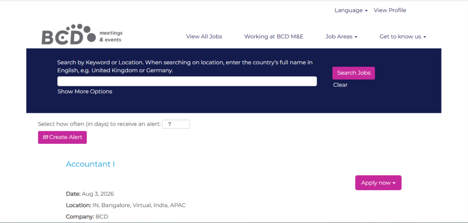Viewport: 468px width, 223px height.
Task: Expand the Job Areas menu
Action: pyautogui.click(x=341, y=37)
